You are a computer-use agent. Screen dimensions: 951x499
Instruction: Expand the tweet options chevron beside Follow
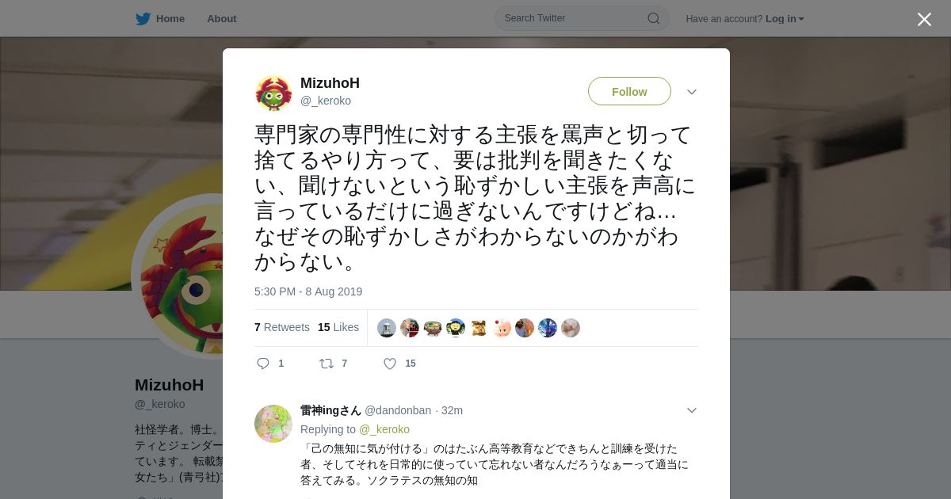(692, 92)
